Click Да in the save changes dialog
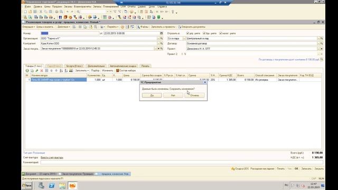338x190 pixels. point(152,95)
